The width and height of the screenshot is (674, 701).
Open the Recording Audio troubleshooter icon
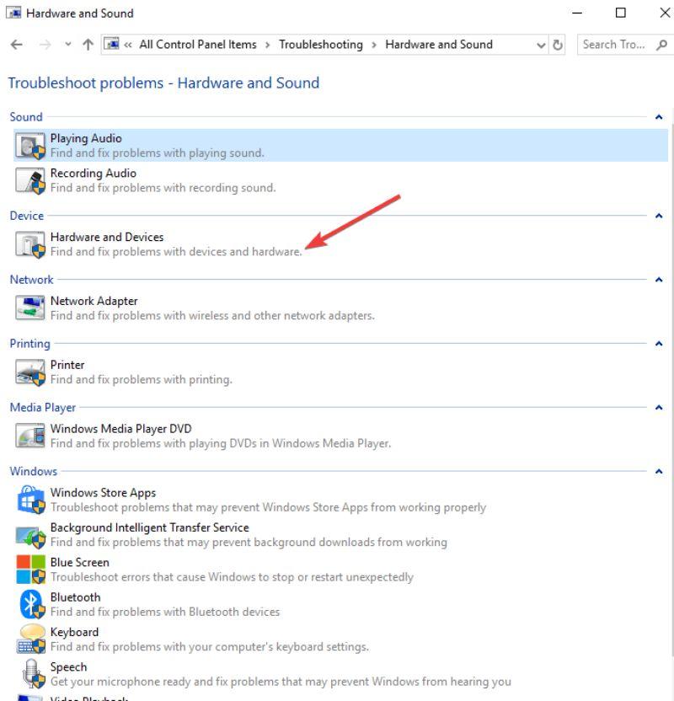click(30, 180)
